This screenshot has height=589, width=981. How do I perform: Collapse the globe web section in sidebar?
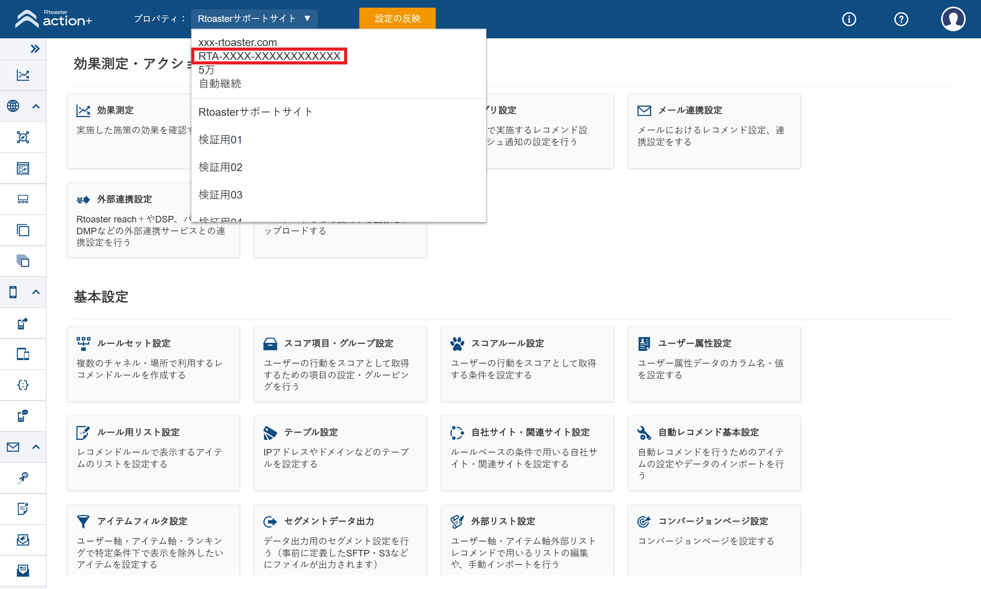[x=36, y=106]
